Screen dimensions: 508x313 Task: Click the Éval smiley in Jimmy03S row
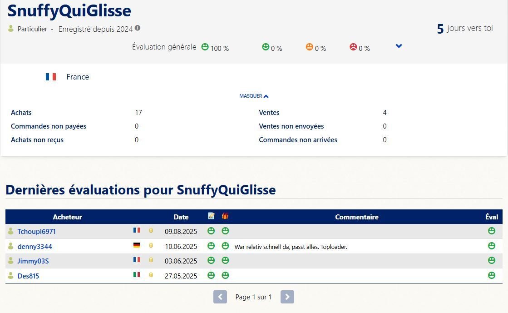[x=492, y=260]
